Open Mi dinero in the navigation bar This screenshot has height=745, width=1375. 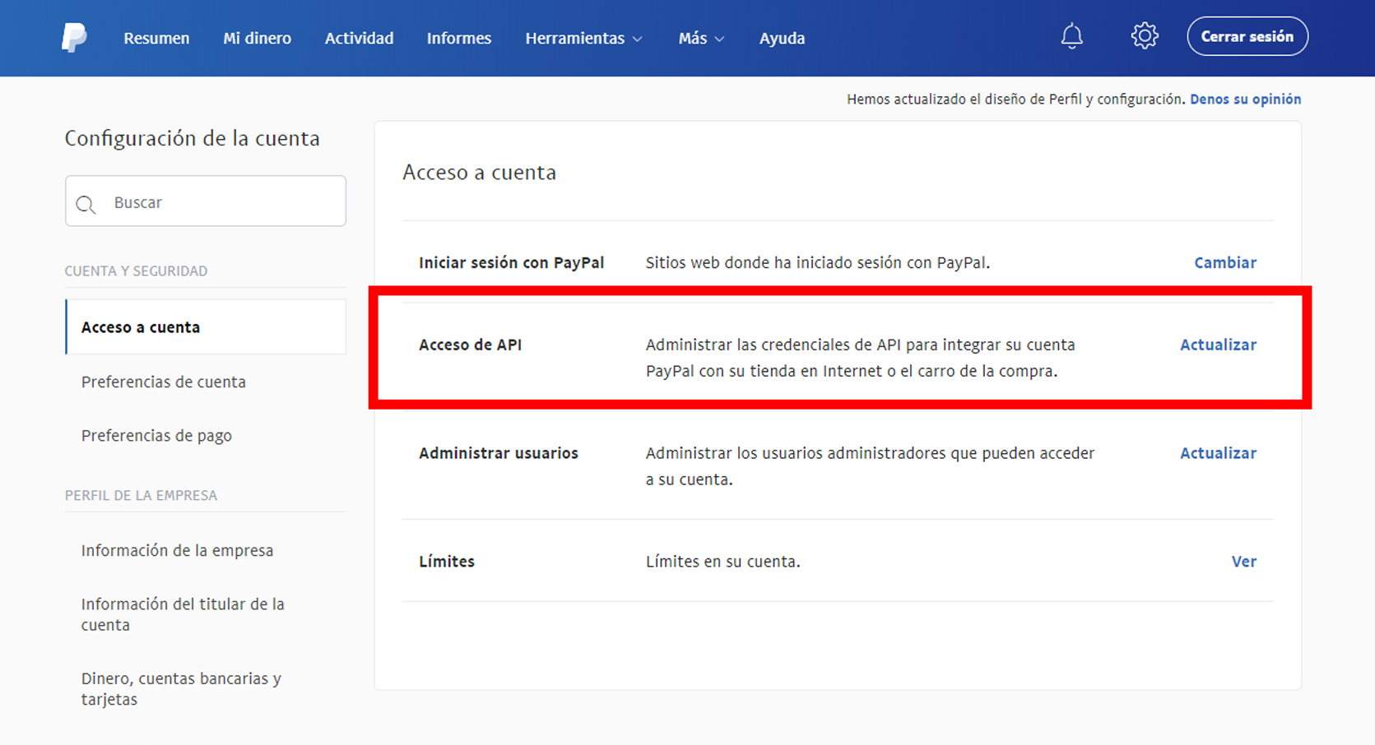(x=257, y=39)
